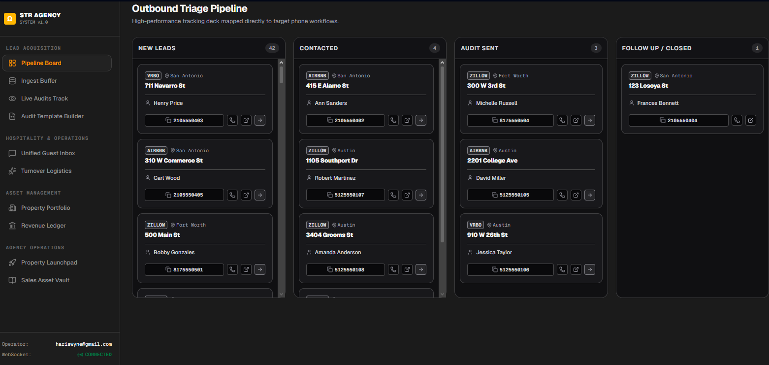Call Michelle Russell using phone icon
This screenshot has height=365, width=769.
tap(562, 120)
